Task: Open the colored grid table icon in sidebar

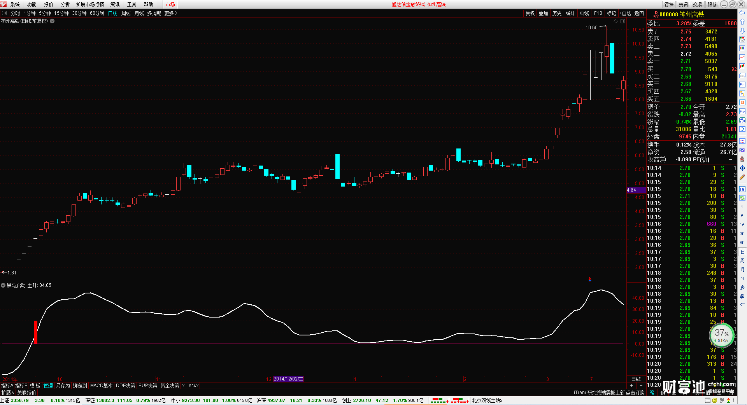Action: pyautogui.click(x=742, y=49)
